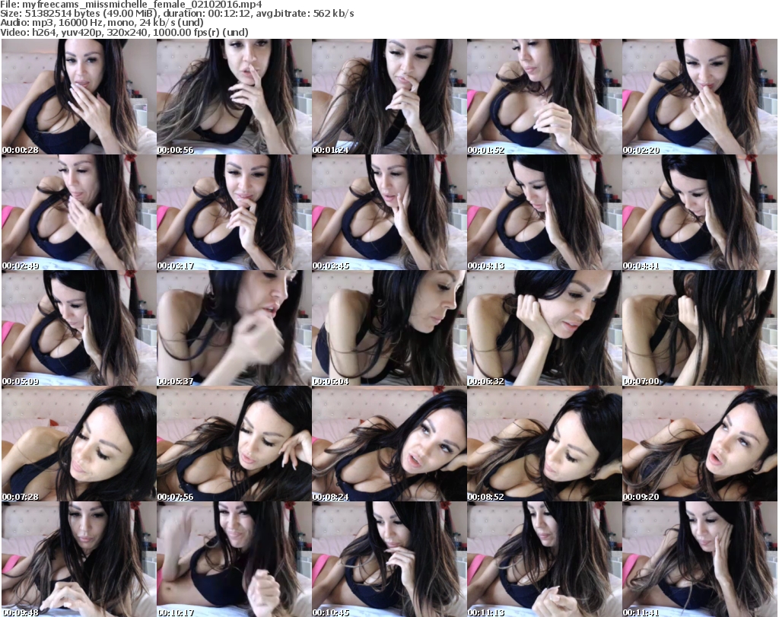Click the thumbnail timestamped 00:05:37
The height and width of the screenshot is (617, 779).
click(x=234, y=329)
